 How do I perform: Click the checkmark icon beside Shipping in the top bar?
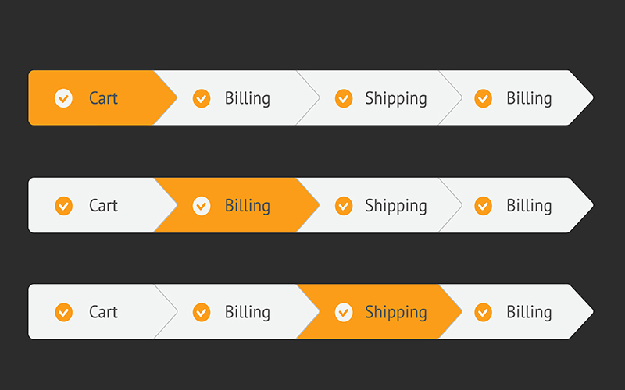click(x=344, y=98)
